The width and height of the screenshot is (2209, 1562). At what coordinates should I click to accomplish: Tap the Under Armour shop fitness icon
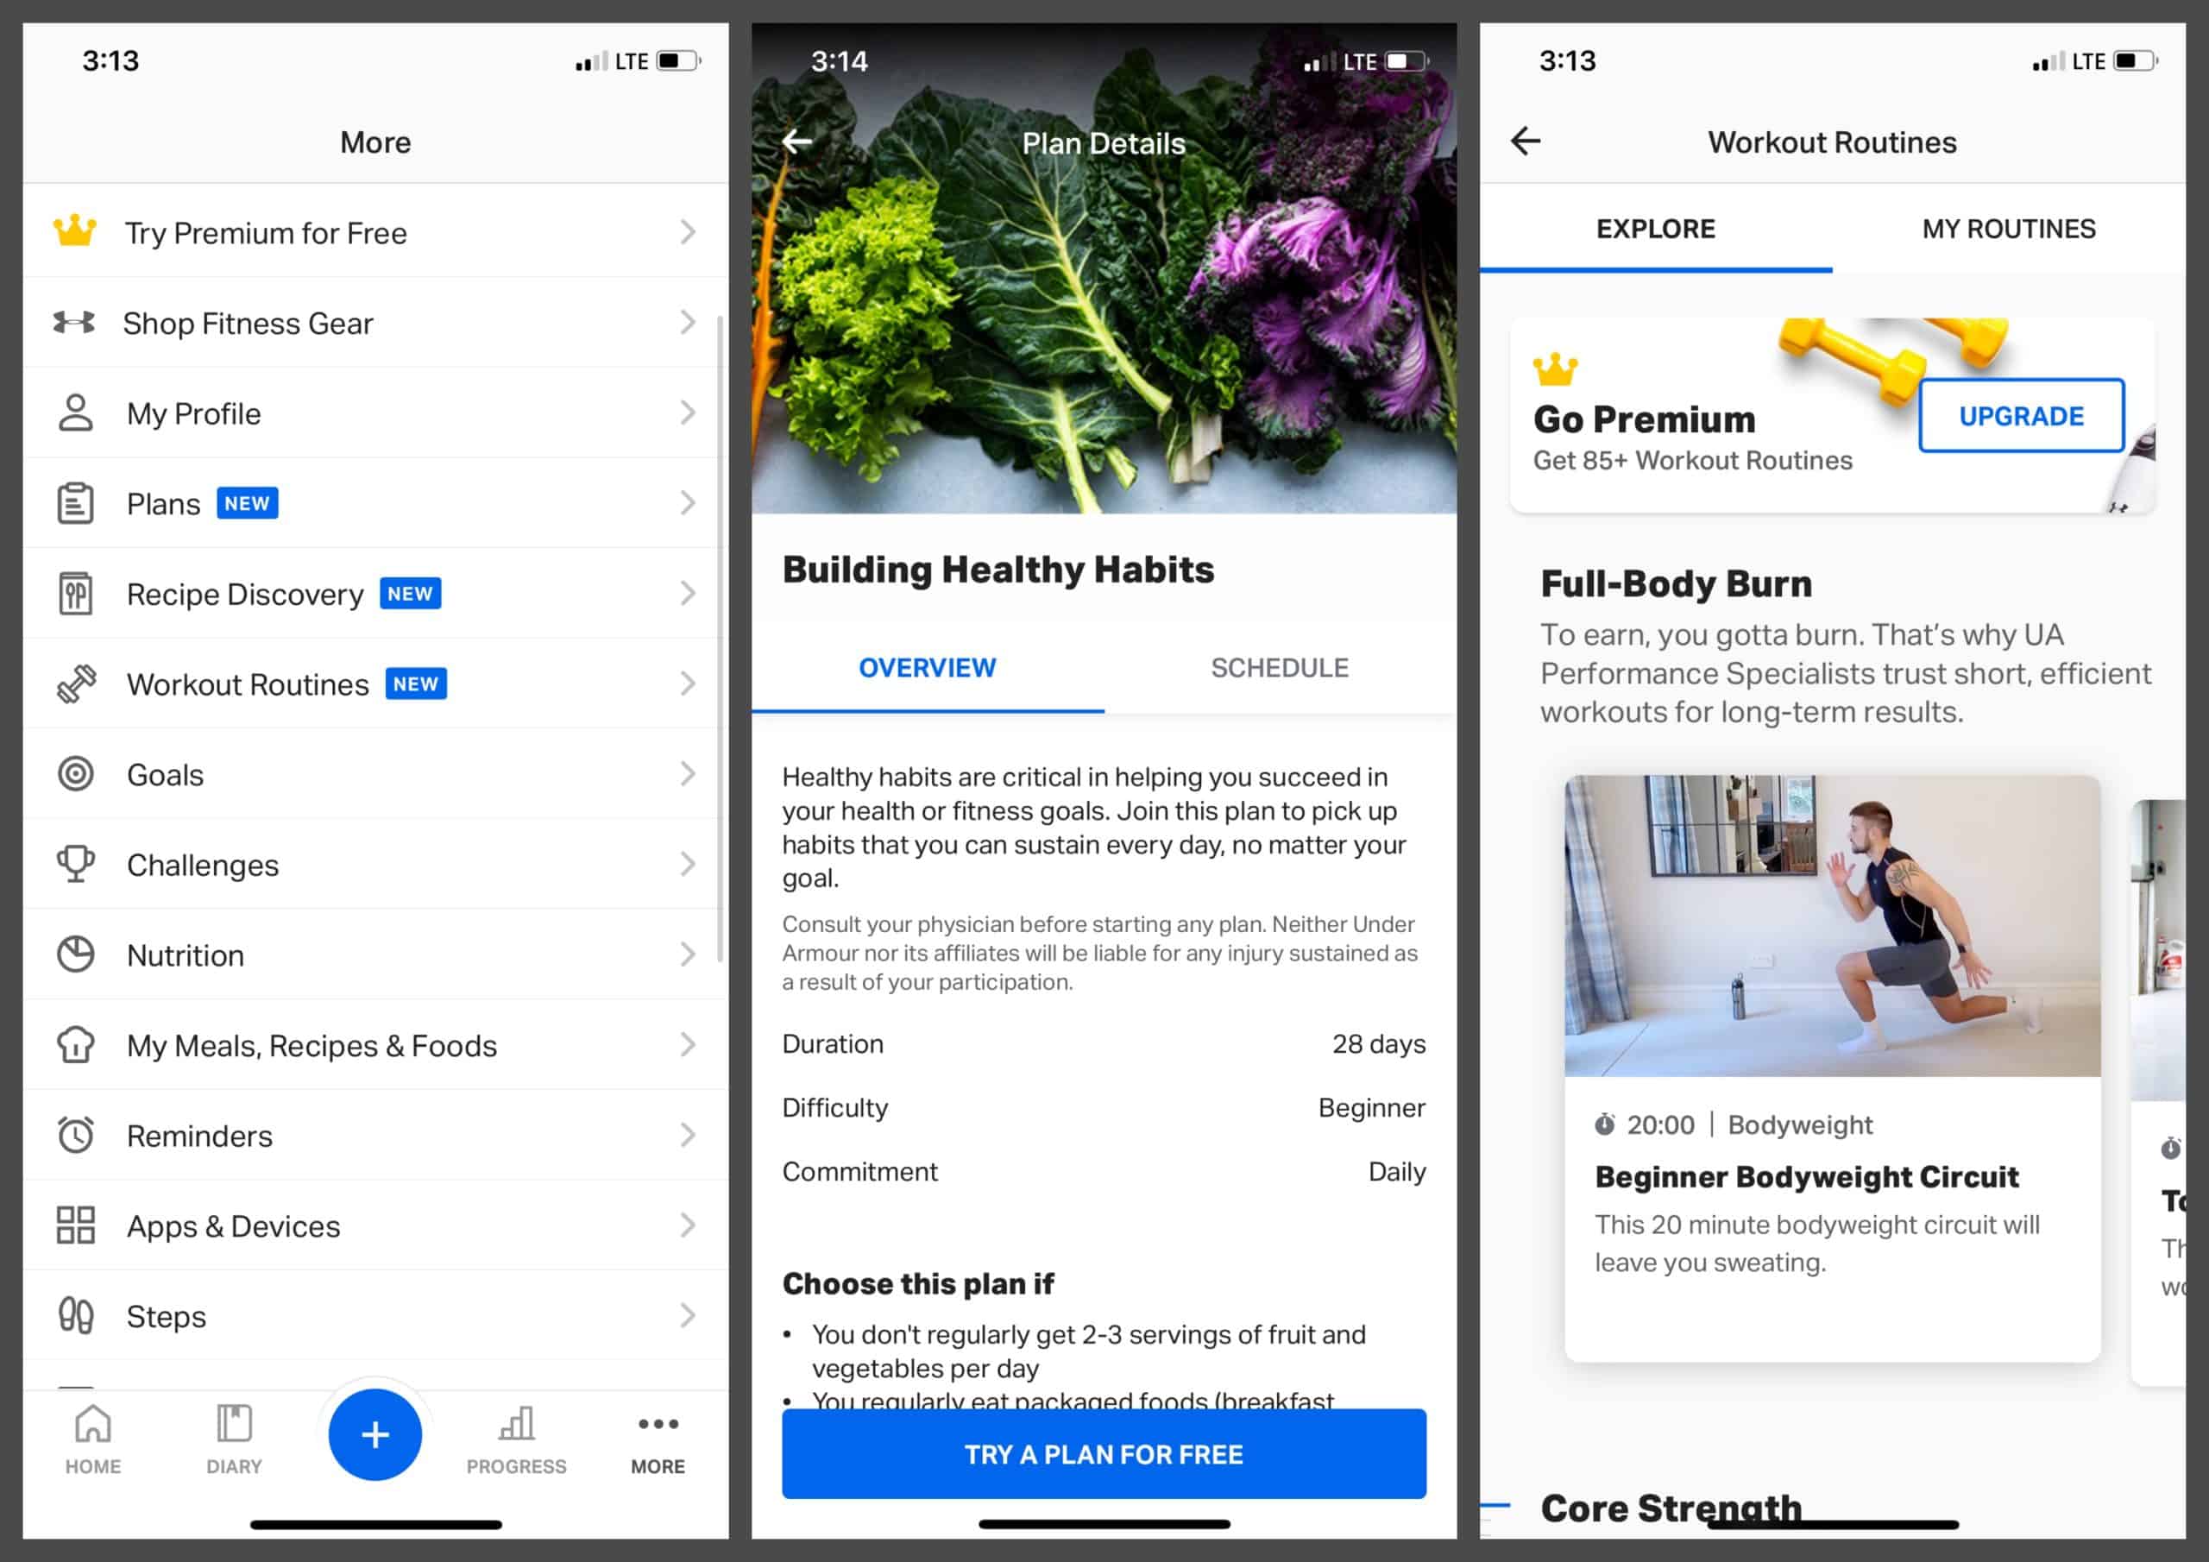coord(76,321)
